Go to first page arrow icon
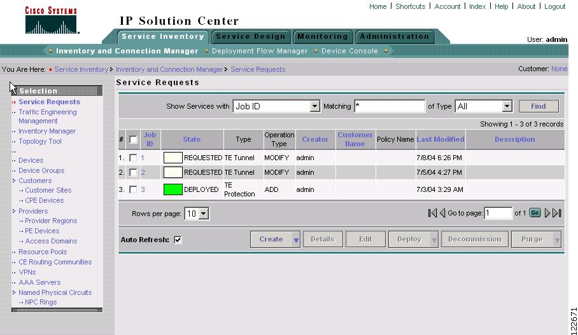 coord(432,213)
